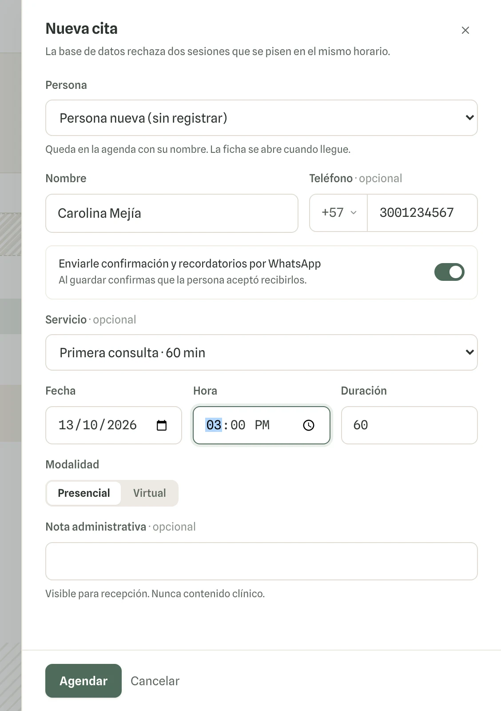Select the hour segment in Hora
Image resolution: width=501 pixels, height=711 pixels.
(214, 425)
